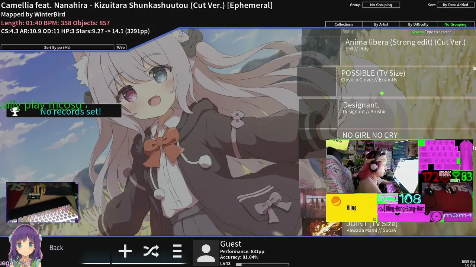Open the mods selection plus icon
476x267 pixels.
(125, 251)
